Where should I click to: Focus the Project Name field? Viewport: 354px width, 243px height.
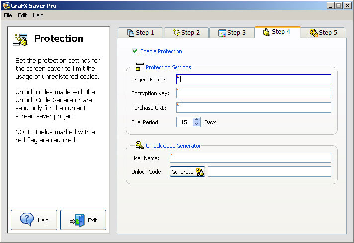pos(254,79)
